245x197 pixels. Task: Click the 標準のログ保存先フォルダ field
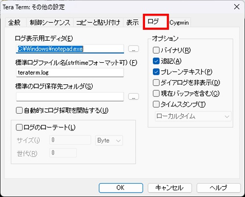(70, 97)
